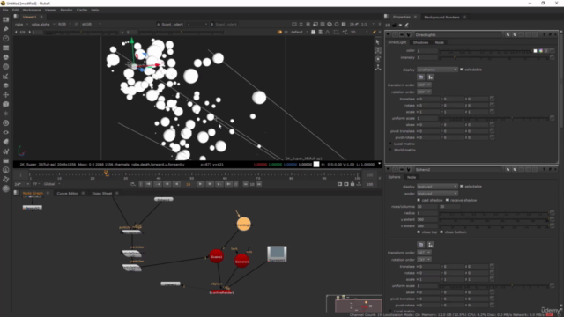The width and height of the screenshot is (564, 317).
Task: Open the Deep nodes toolbar icon
Action: click(x=6, y=123)
